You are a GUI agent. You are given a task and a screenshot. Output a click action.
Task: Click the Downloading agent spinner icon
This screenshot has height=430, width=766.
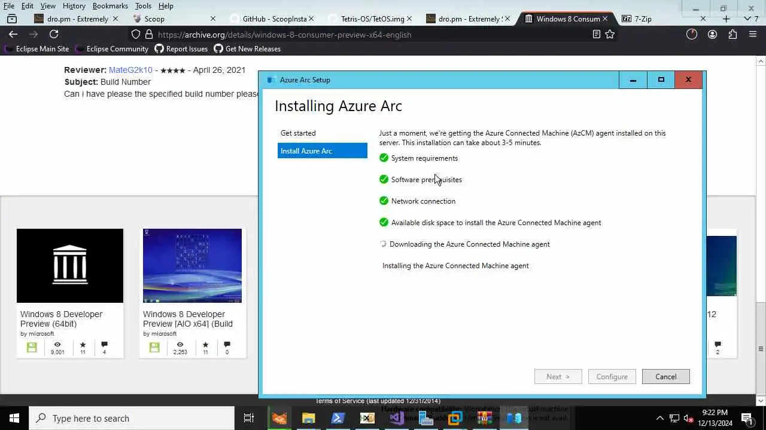click(383, 244)
